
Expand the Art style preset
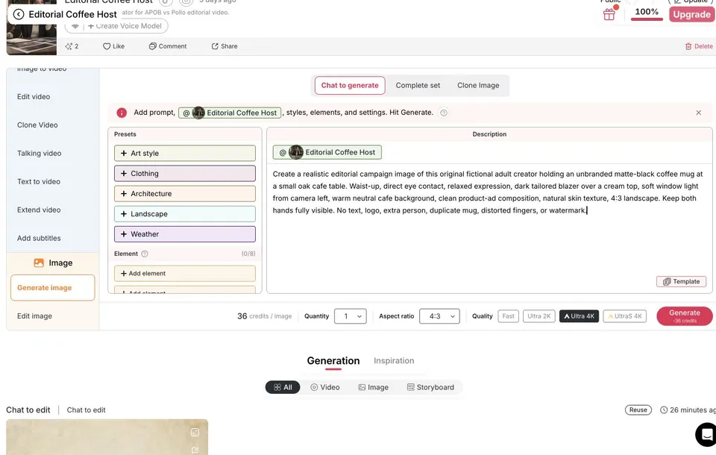[184, 154]
